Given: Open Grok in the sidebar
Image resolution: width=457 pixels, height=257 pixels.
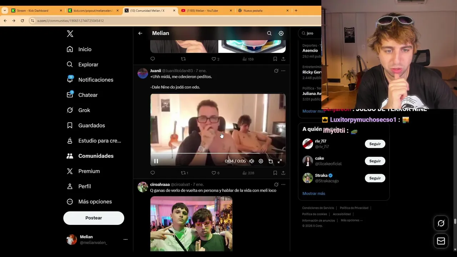Looking at the screenshot, I should [79, 110].
